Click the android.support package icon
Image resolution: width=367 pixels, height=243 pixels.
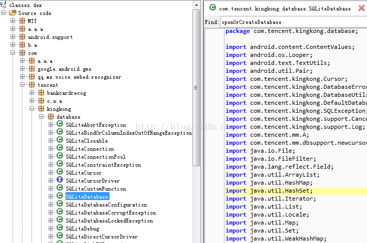pos(22,37)
